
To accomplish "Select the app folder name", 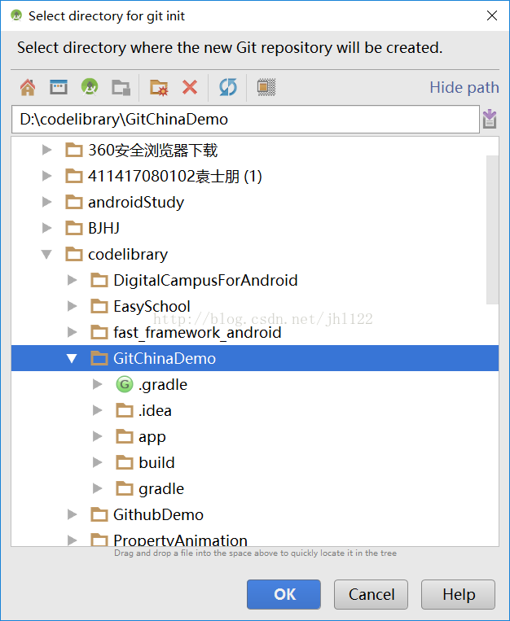I will (x=152, y=437).
